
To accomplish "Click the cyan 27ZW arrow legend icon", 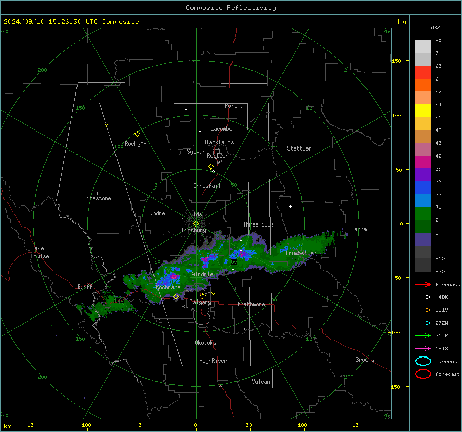I will tap(423, 323).
